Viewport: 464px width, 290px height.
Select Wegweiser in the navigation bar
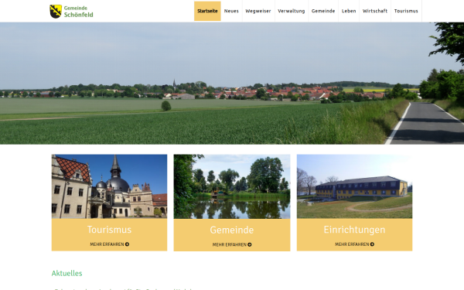[x=258, y=11]
